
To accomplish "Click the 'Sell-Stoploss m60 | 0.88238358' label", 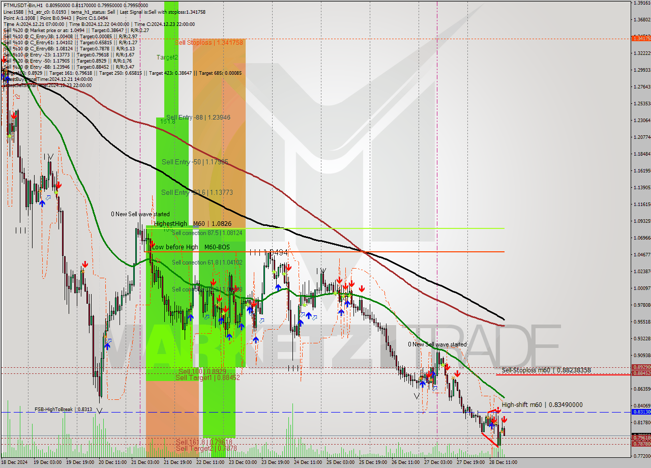I will click(x=546, y=370).
